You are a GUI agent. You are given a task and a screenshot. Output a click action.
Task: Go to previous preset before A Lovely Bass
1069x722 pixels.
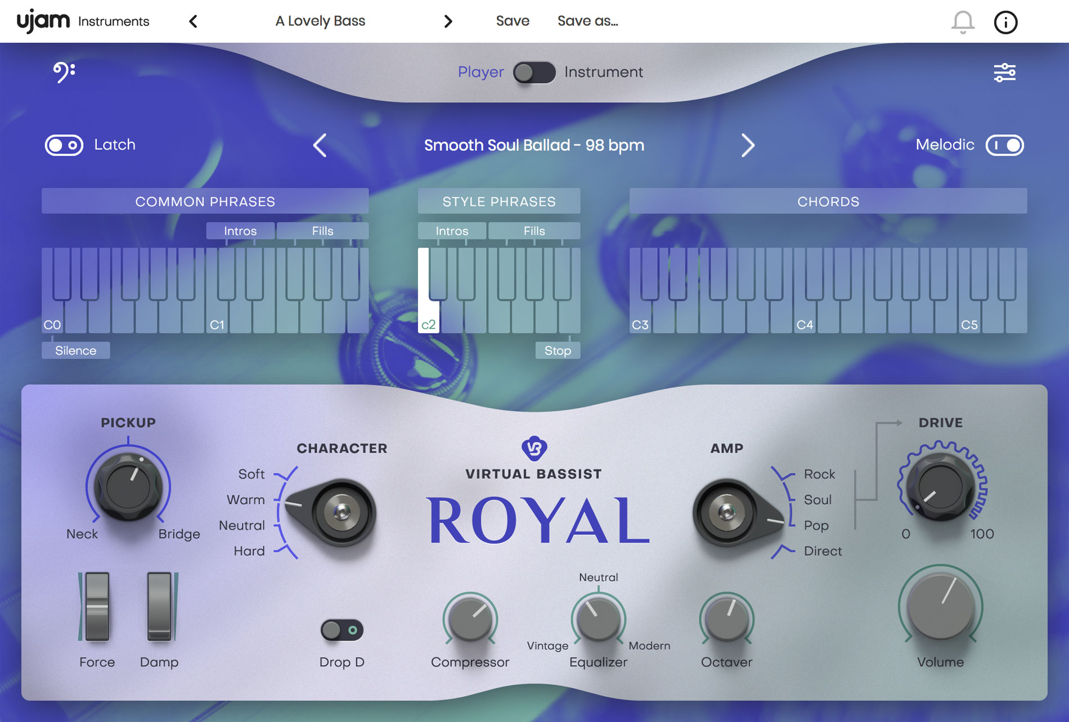194,21
